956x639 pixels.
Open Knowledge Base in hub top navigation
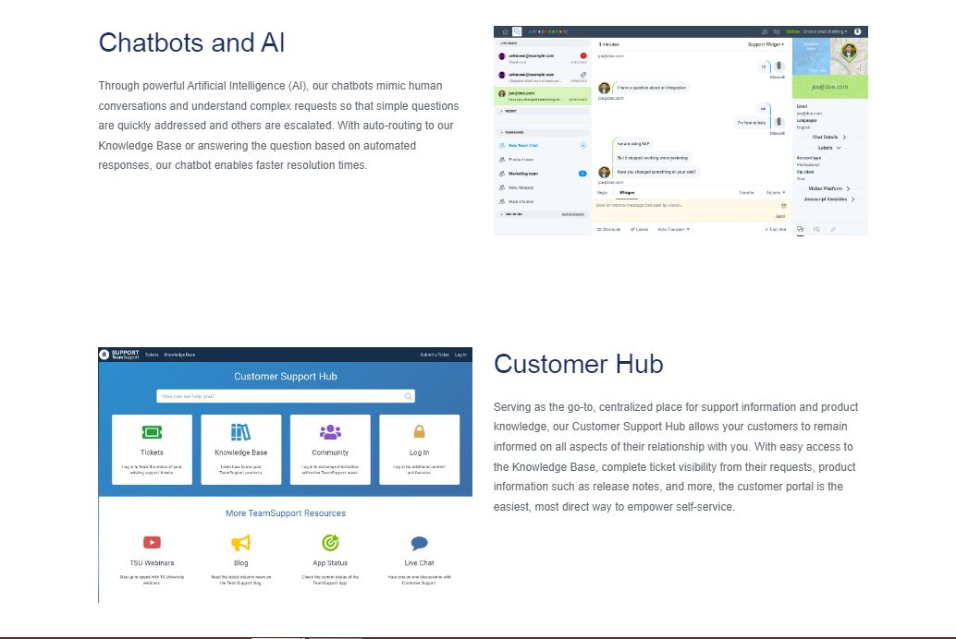[180, 355]
